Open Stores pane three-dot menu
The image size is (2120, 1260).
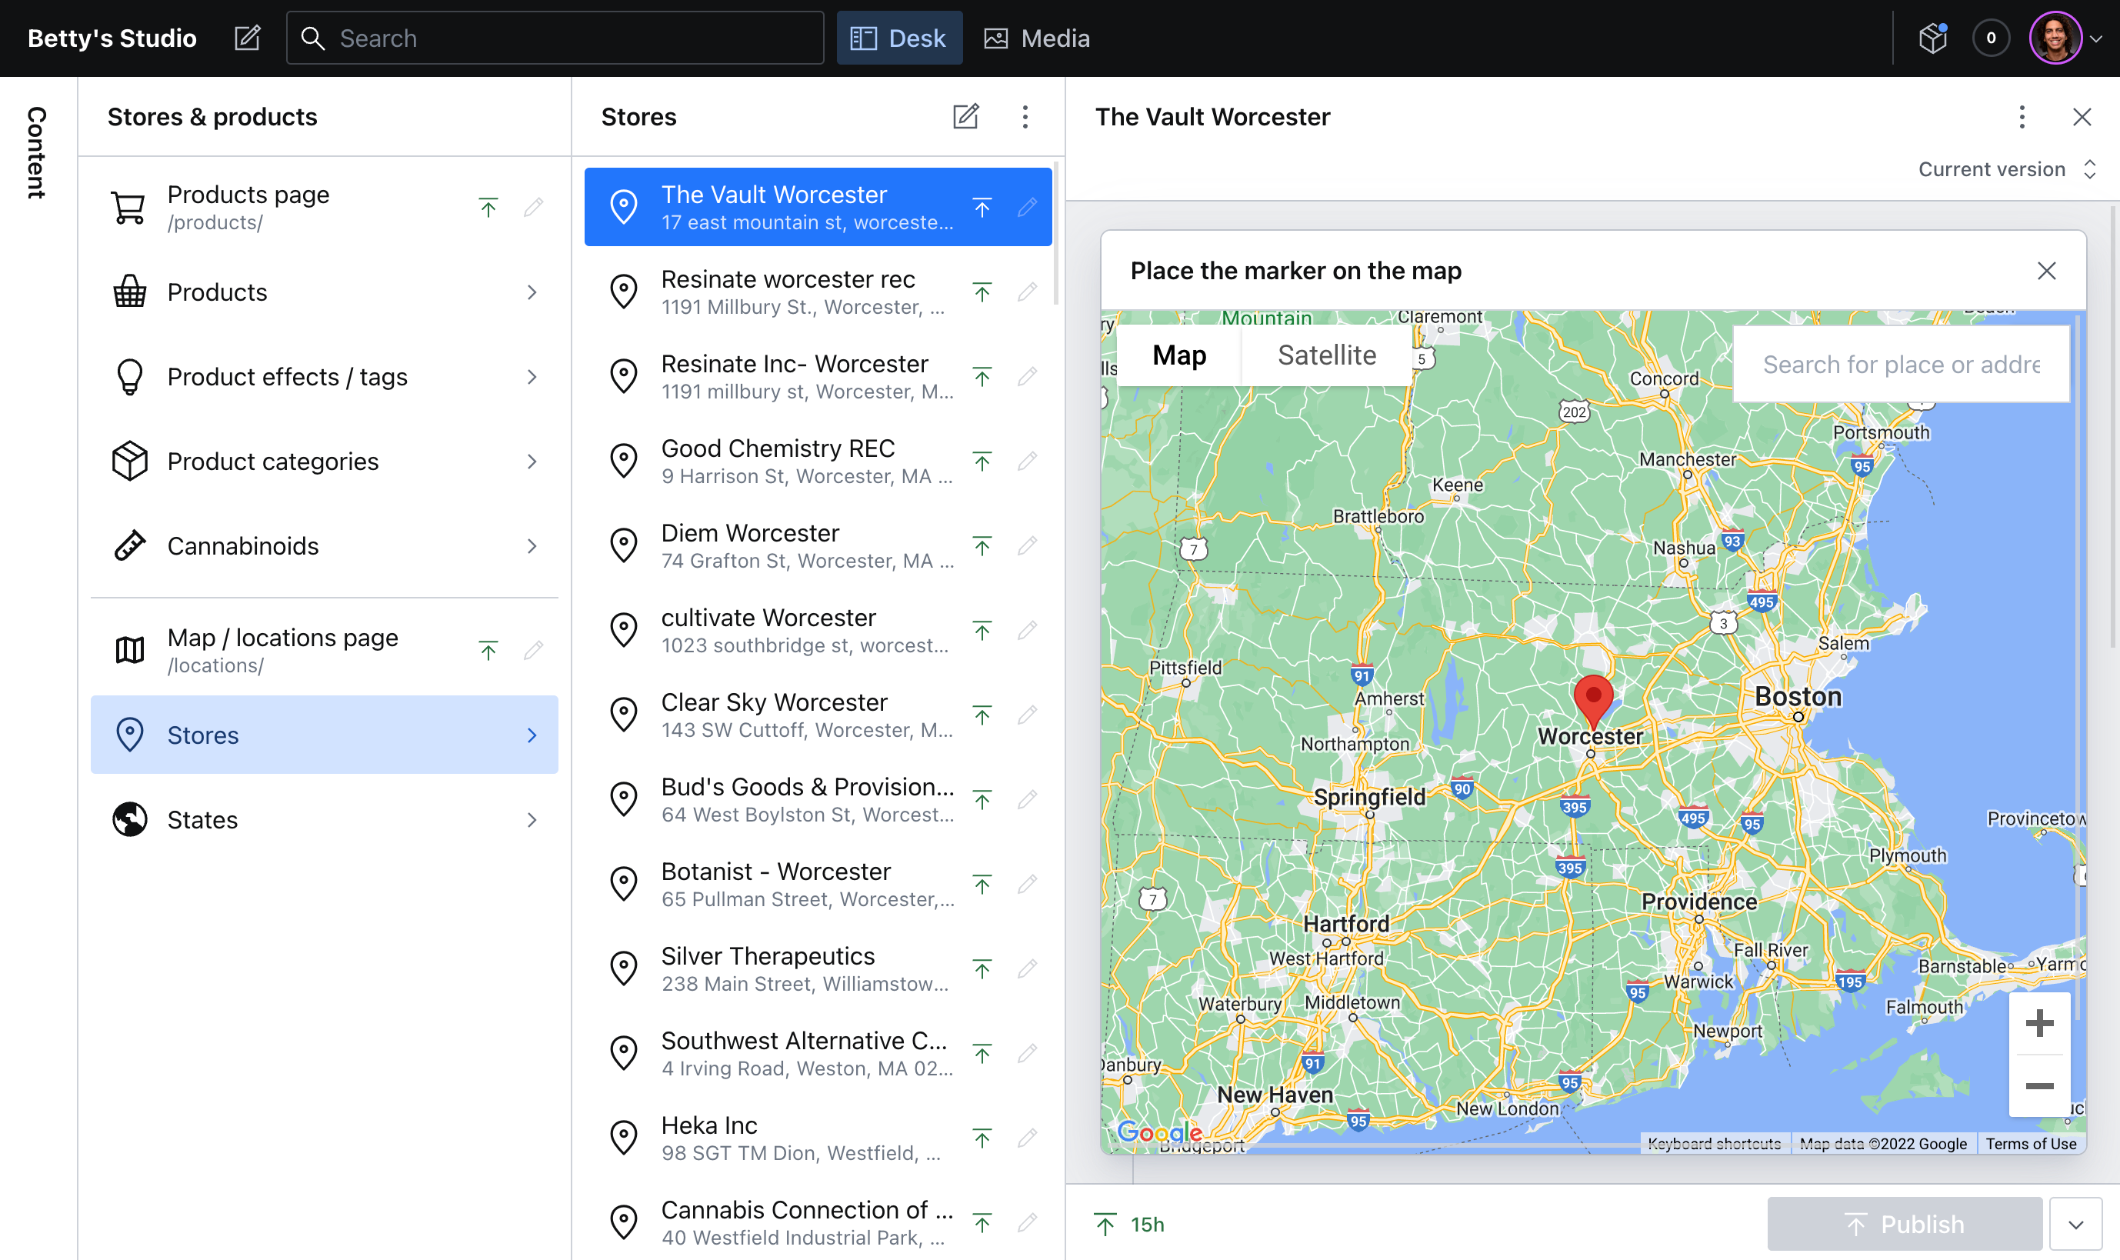pyautogui.click(x=1025, y=116)
